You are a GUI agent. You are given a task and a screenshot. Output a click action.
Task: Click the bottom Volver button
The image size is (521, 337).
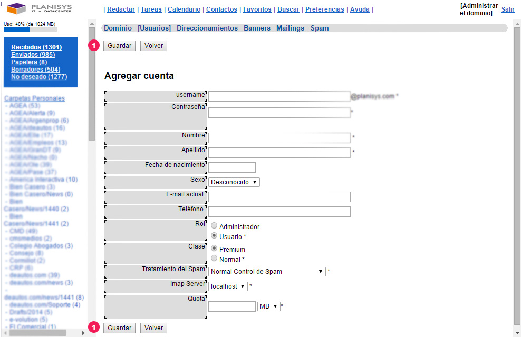click(x=153, y=328)
